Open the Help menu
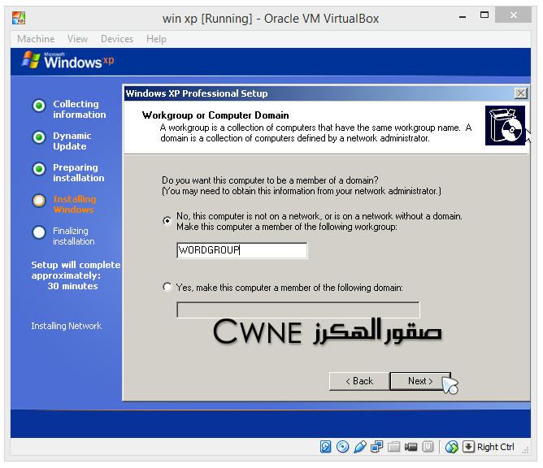The width and height of the screenshot is (543, 468). tap(156, 39)
